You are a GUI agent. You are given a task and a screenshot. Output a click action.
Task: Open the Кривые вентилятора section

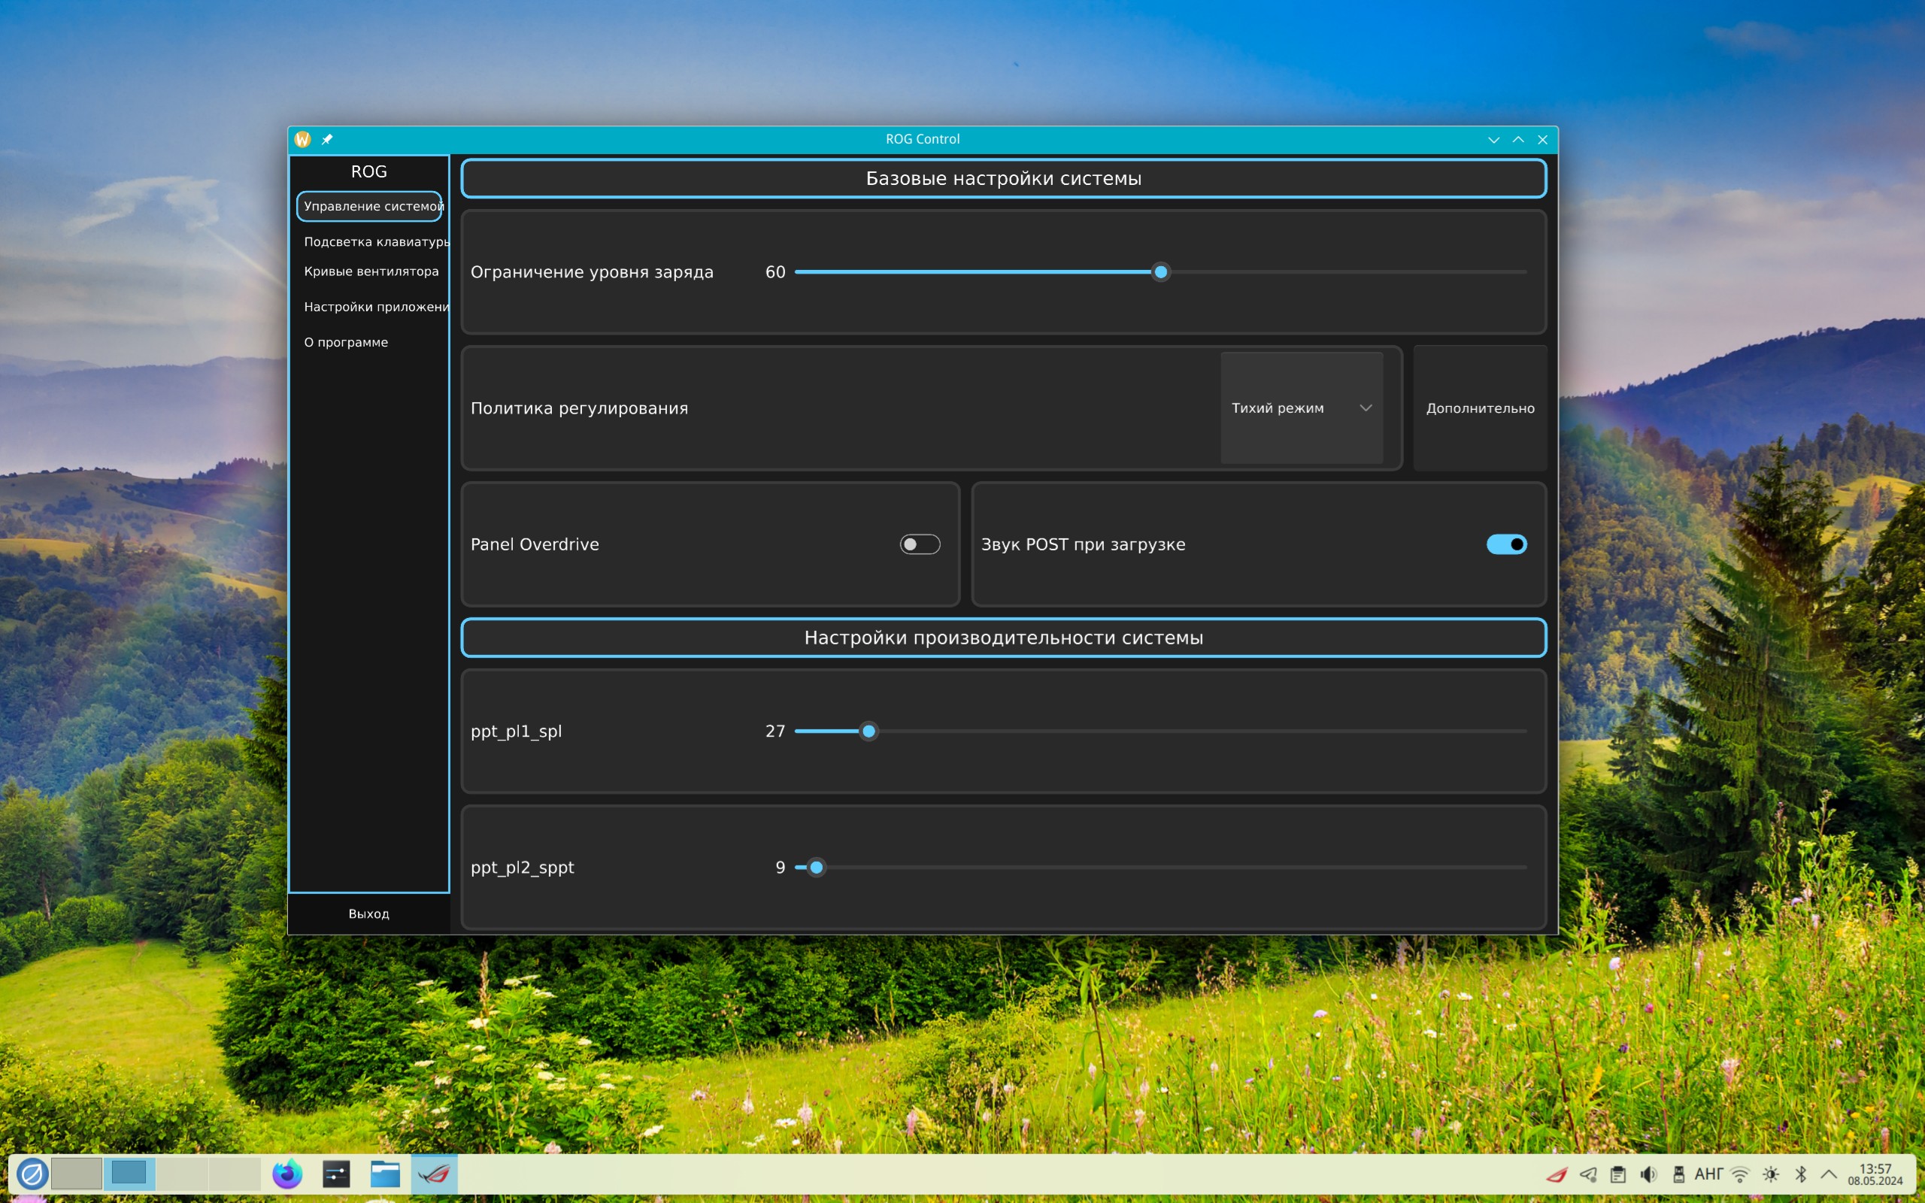coord(371,271)
